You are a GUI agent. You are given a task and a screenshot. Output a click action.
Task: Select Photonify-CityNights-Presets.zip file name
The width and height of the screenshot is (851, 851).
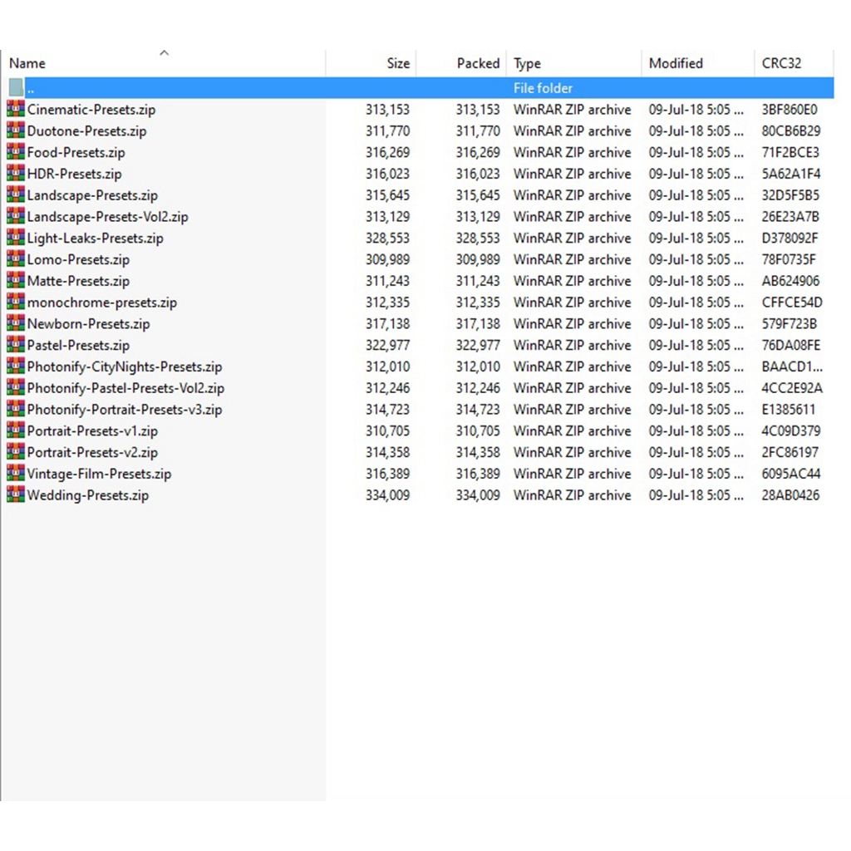pyautogui.click(x=125, y=366)
